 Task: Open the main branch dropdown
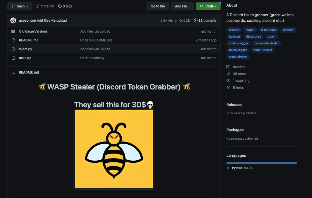(20, 6)
